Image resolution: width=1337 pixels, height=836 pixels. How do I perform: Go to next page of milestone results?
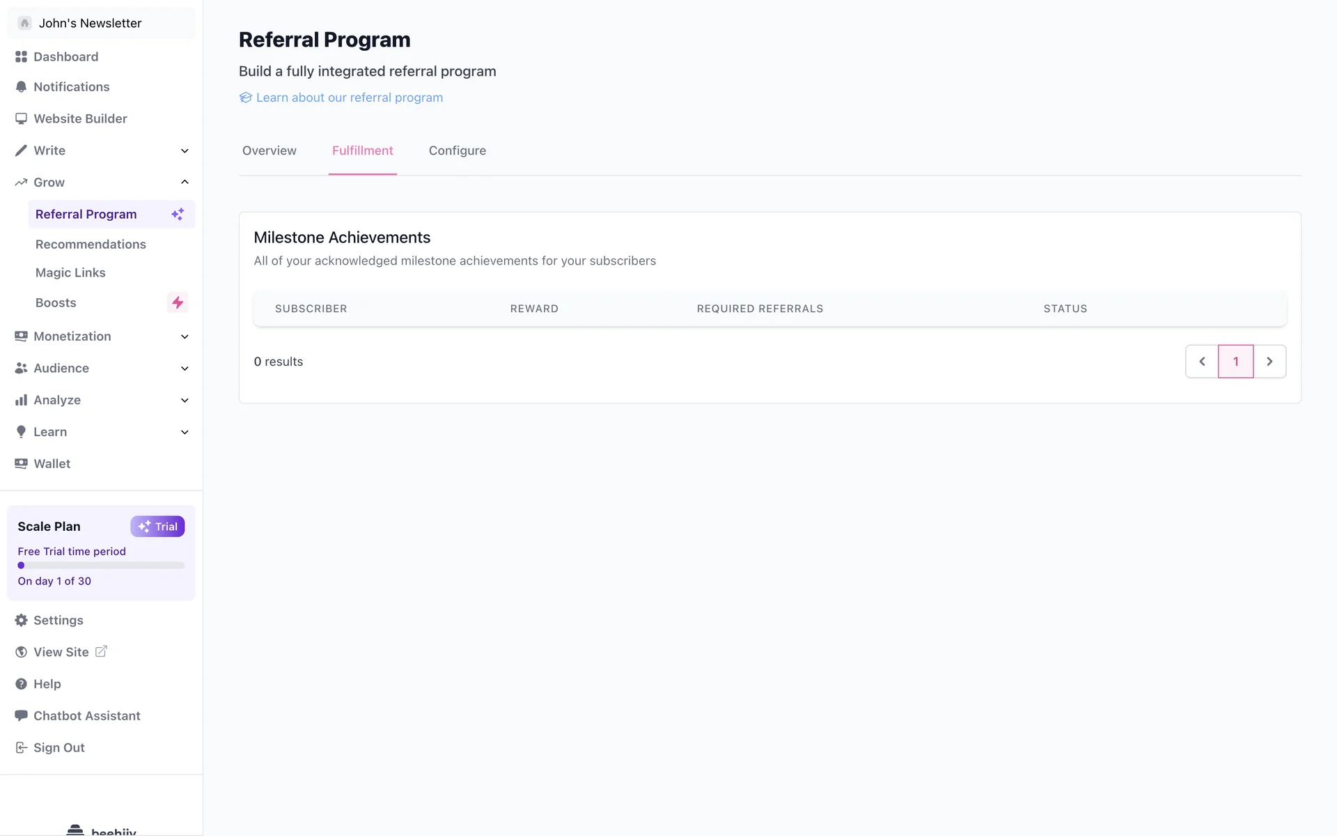1269,362
